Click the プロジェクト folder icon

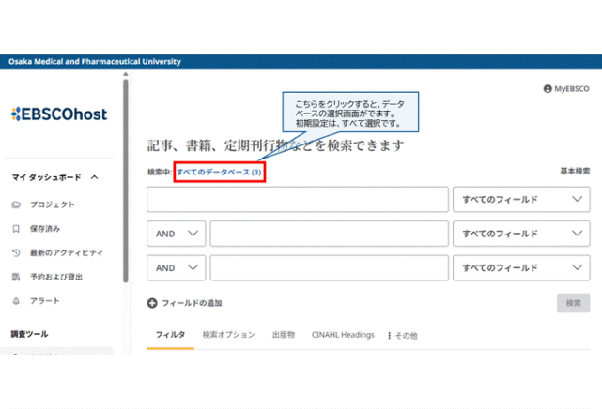coord(16,204)
